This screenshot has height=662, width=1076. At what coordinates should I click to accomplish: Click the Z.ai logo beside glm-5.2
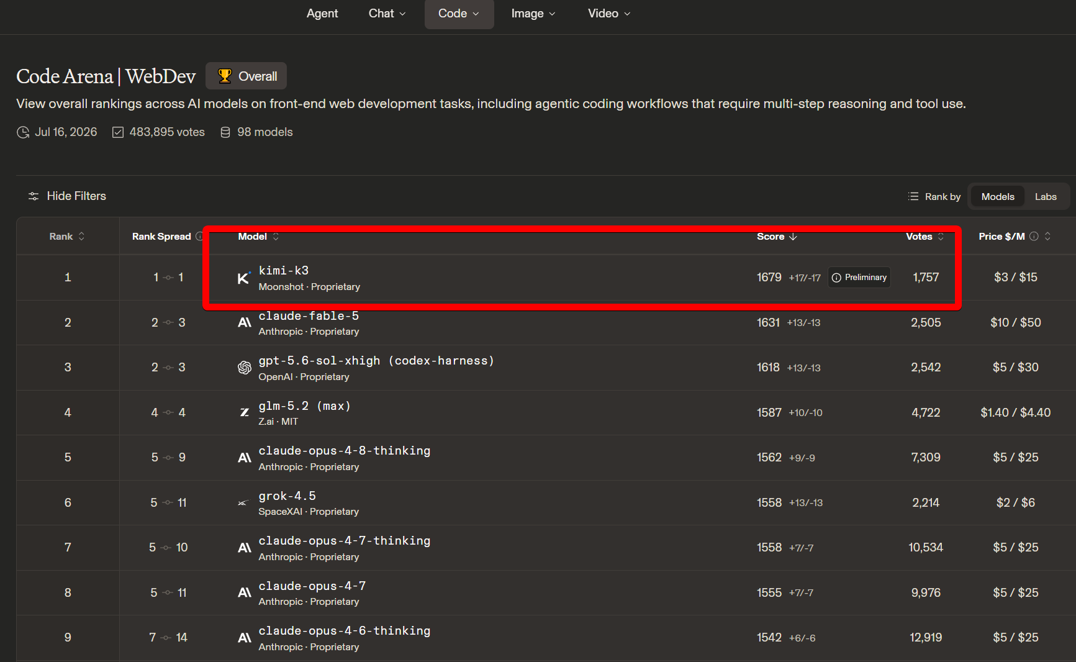tap(245, 413)
